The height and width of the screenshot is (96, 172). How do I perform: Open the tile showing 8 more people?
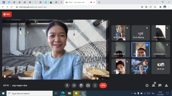(x=161, y=66)
